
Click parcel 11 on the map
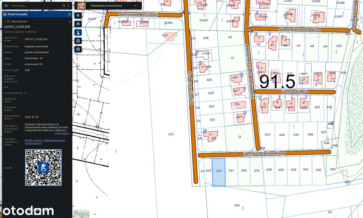tap(232, 58)
